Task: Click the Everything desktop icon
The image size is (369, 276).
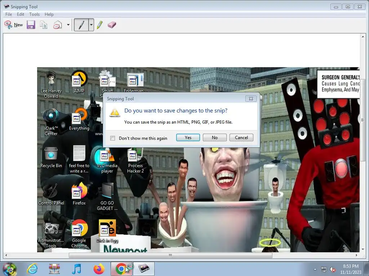Action: (79, 119)
